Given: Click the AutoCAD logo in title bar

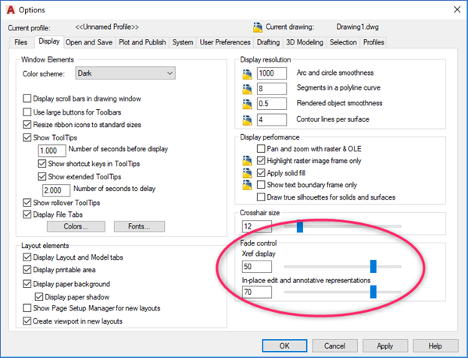Looking at the screenshot, I should click(11, 10).
